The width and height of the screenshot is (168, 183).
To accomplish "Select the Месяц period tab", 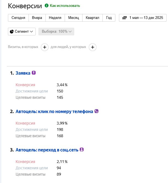I will click(73, 18).
